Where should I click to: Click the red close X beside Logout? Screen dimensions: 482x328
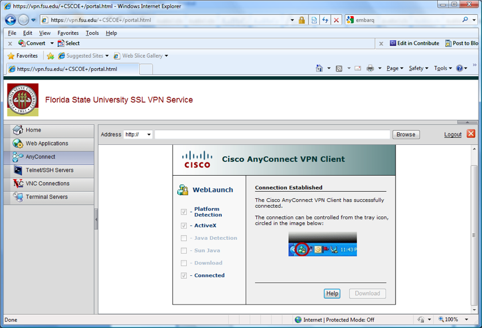[471, 133]
